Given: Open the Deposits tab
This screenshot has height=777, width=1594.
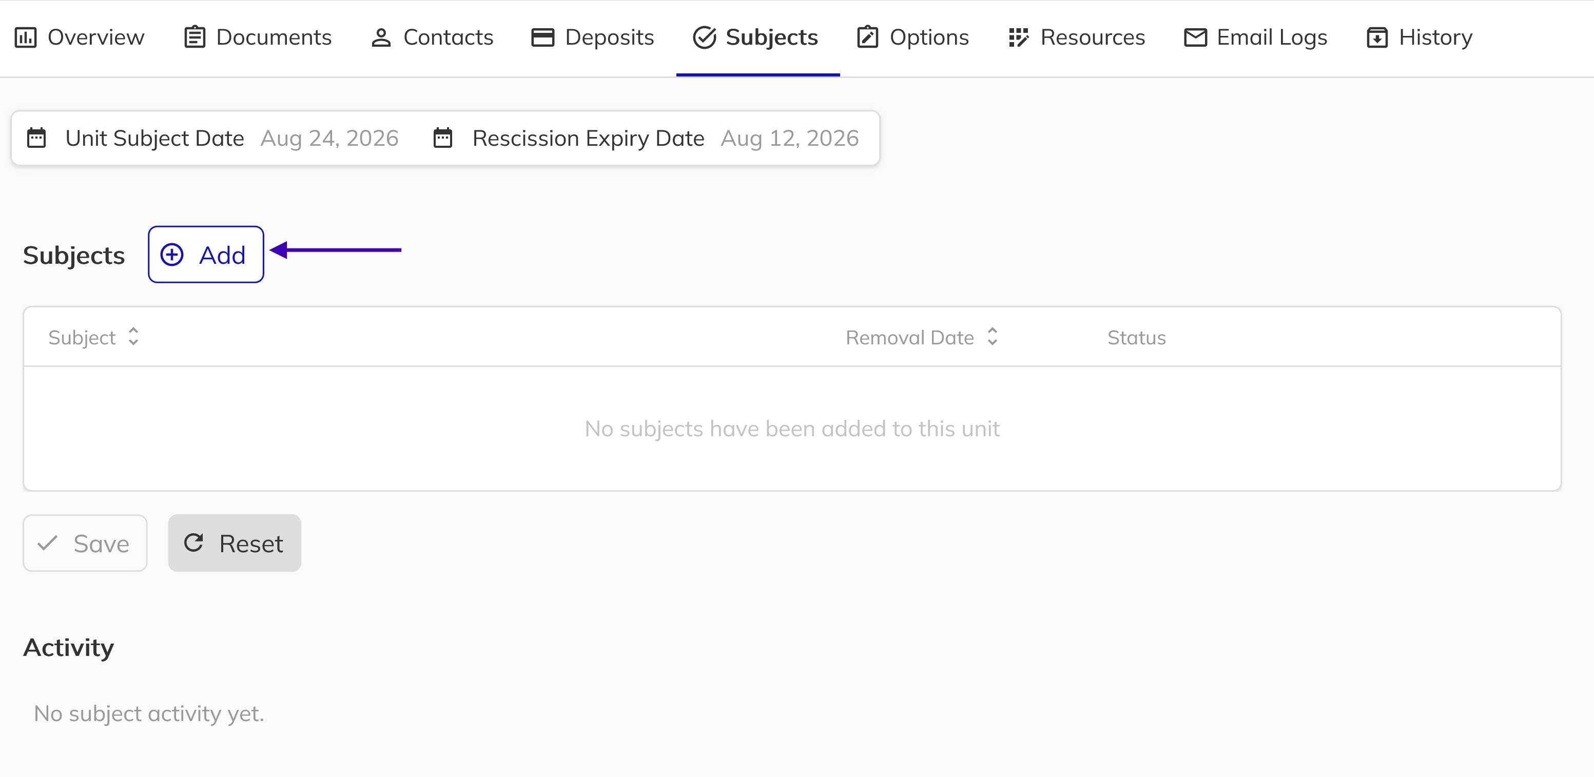Looking at the screenshot, I should (593, 38).
